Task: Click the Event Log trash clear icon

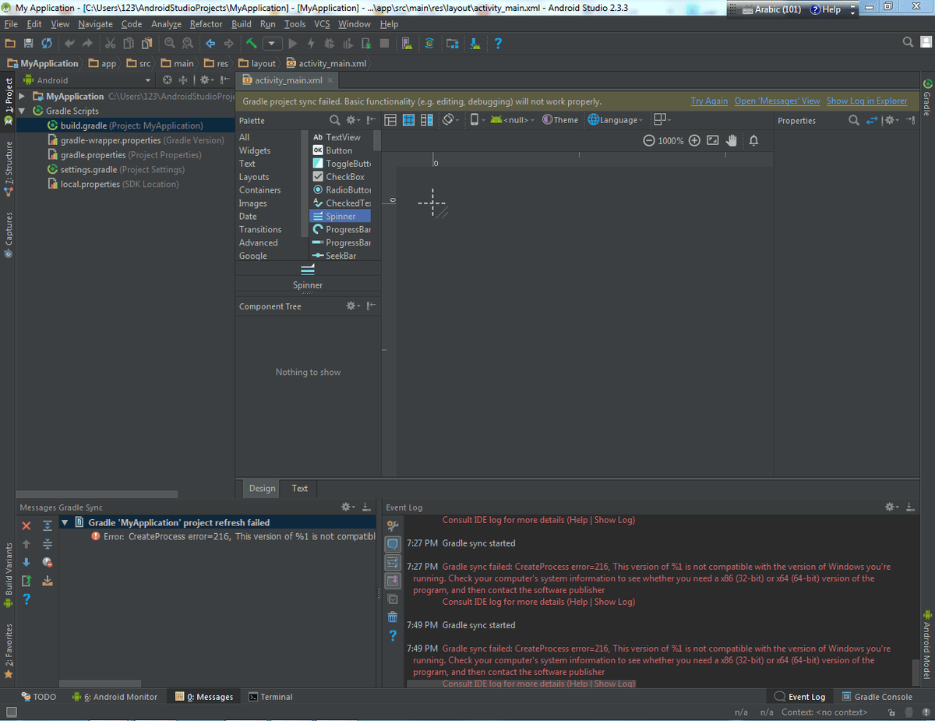Action: click(393, 617)
